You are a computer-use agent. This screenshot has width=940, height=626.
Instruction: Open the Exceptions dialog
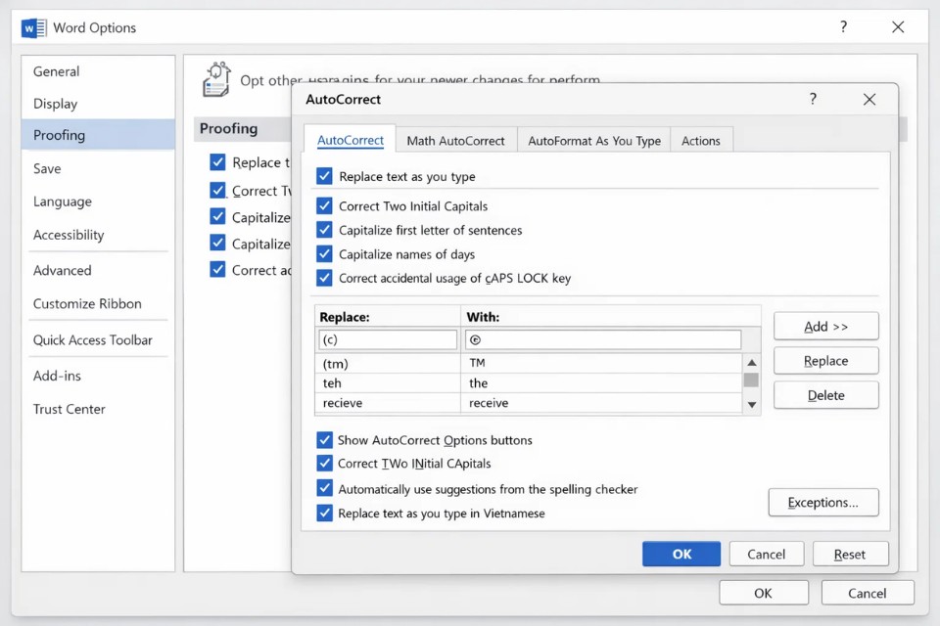823,503
